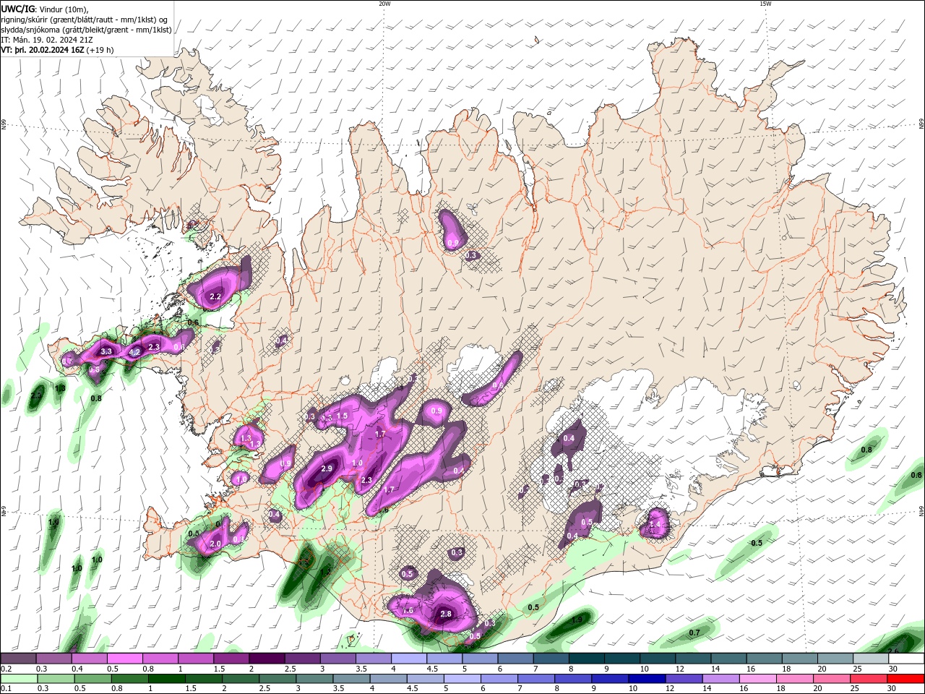
Task: Click the 2.2 snowfall value on the map
Action: click(x=215, y=297)
